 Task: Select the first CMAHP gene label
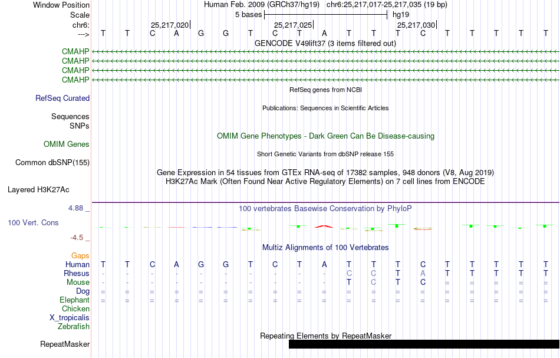[75, 52]
